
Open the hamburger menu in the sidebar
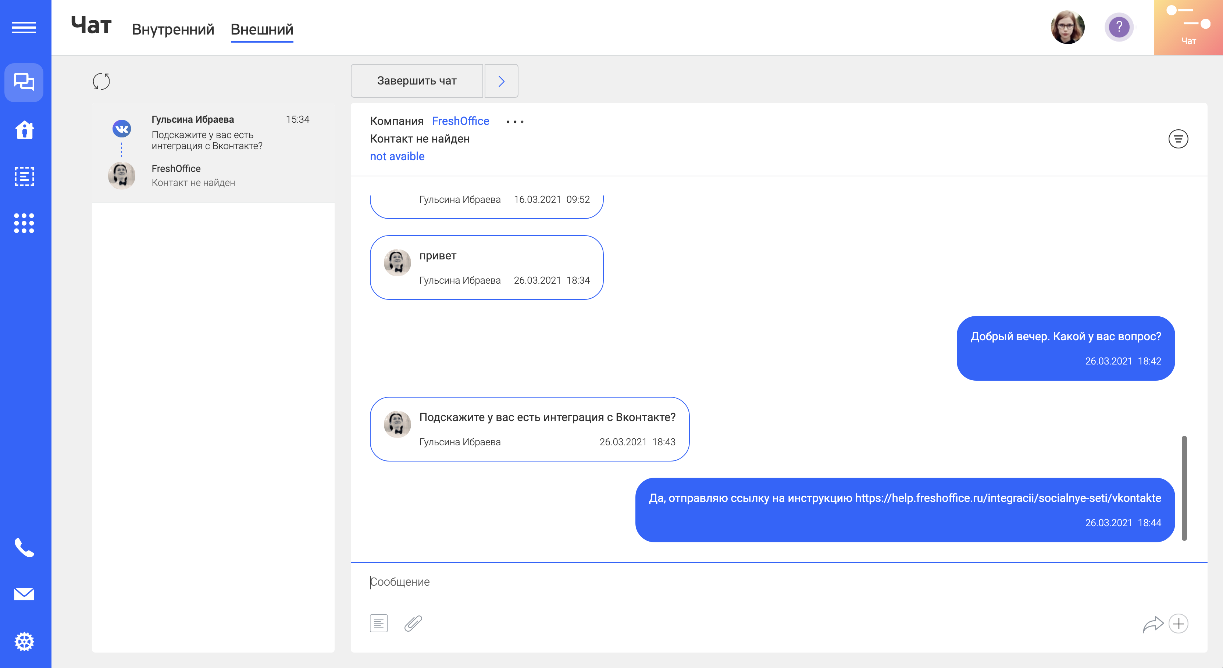(x=24, y=28)
